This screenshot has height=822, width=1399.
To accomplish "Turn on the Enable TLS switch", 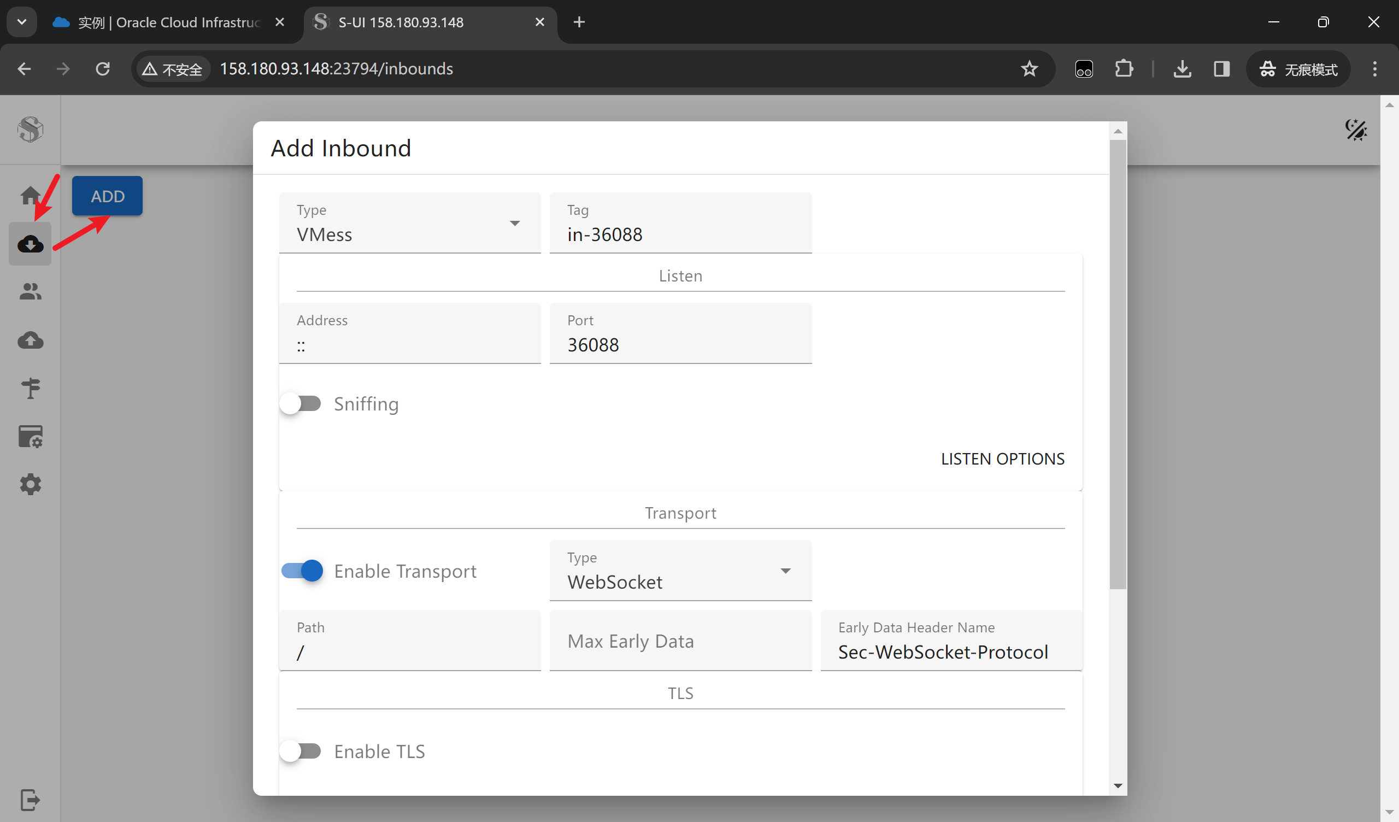I will (x=301, y=751).
